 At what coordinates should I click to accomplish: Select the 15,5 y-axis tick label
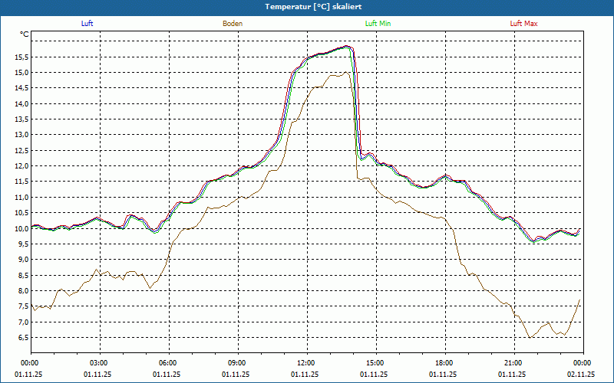click(x=21, y=57)
